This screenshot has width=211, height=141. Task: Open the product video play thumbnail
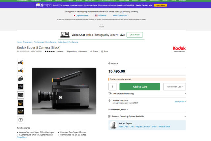tap(20, 120)
